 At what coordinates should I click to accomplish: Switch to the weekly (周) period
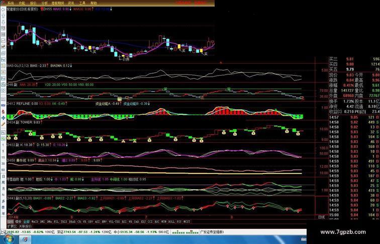coord(3,183)
